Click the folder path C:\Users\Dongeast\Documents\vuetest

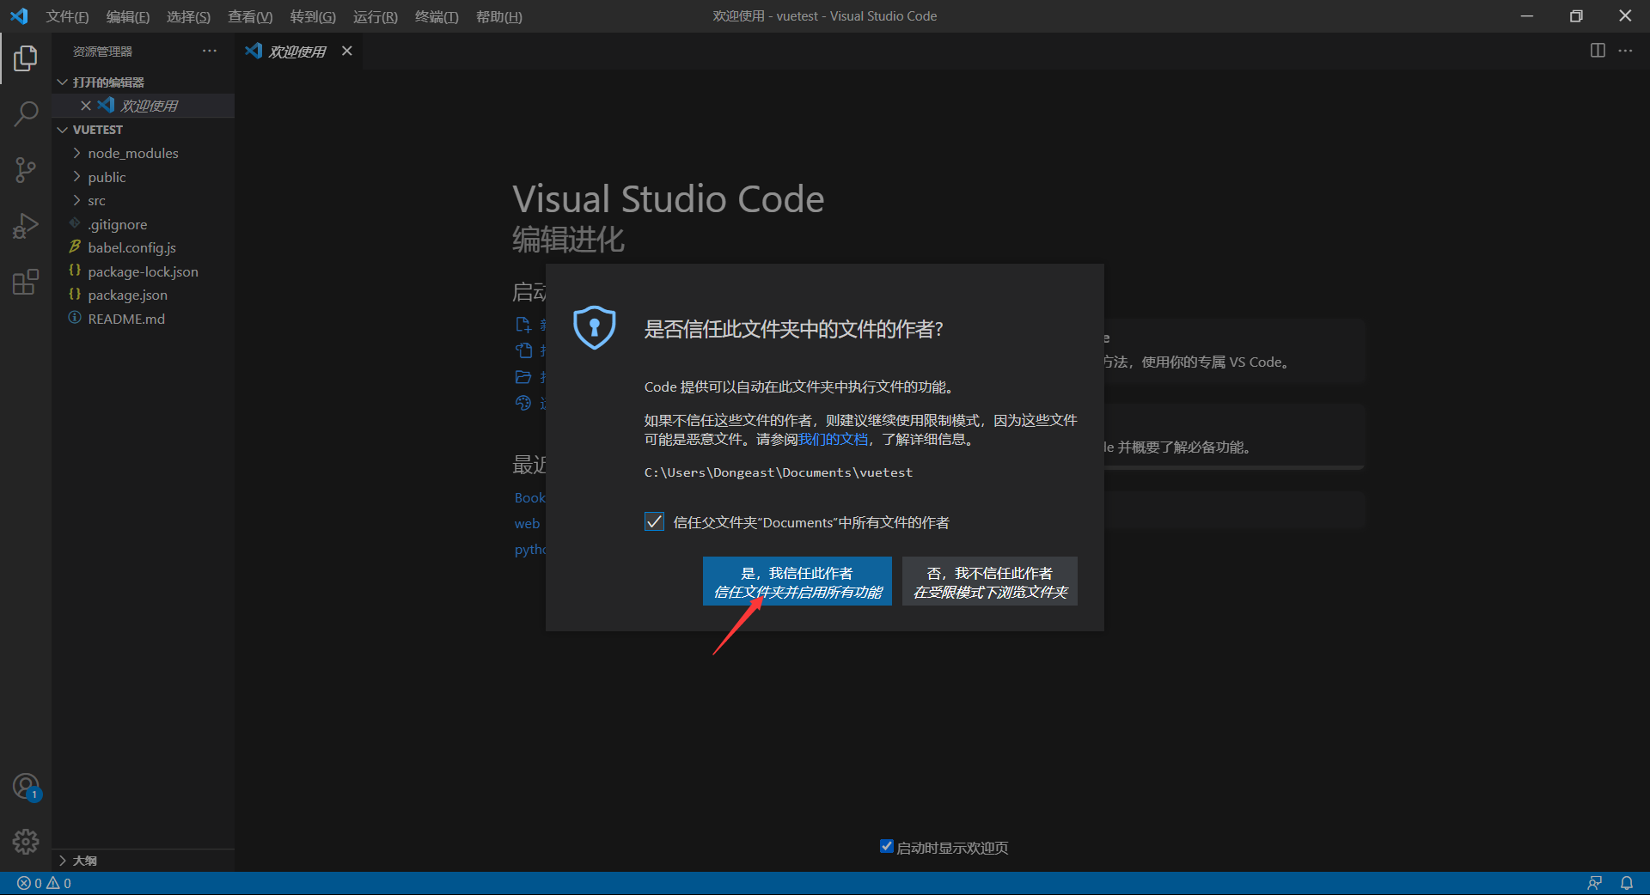pos(779,472)
